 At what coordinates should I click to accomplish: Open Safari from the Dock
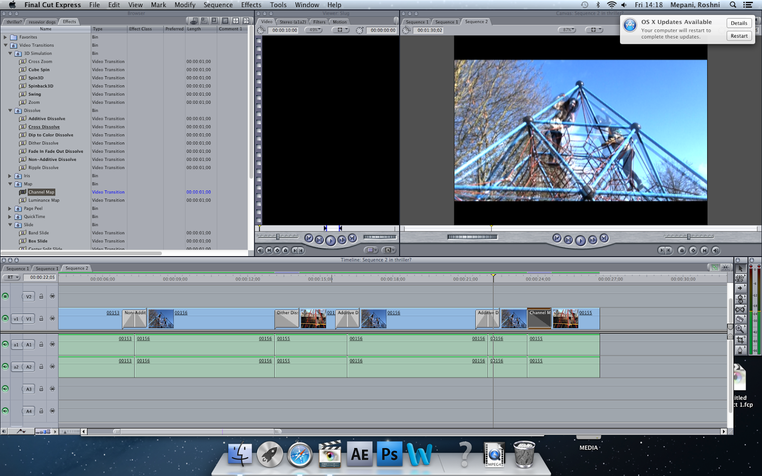[x=300, y=454]
